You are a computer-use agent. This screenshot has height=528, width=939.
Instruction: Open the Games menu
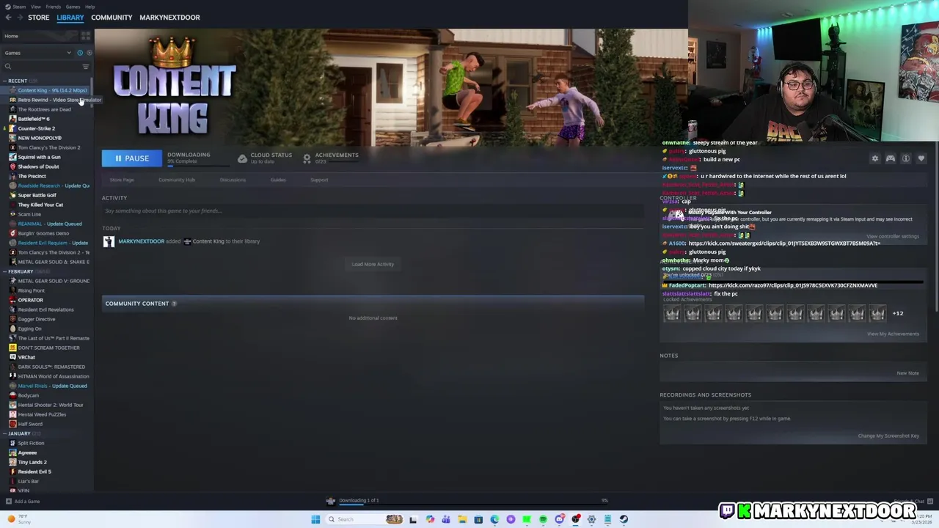point(73,7)
